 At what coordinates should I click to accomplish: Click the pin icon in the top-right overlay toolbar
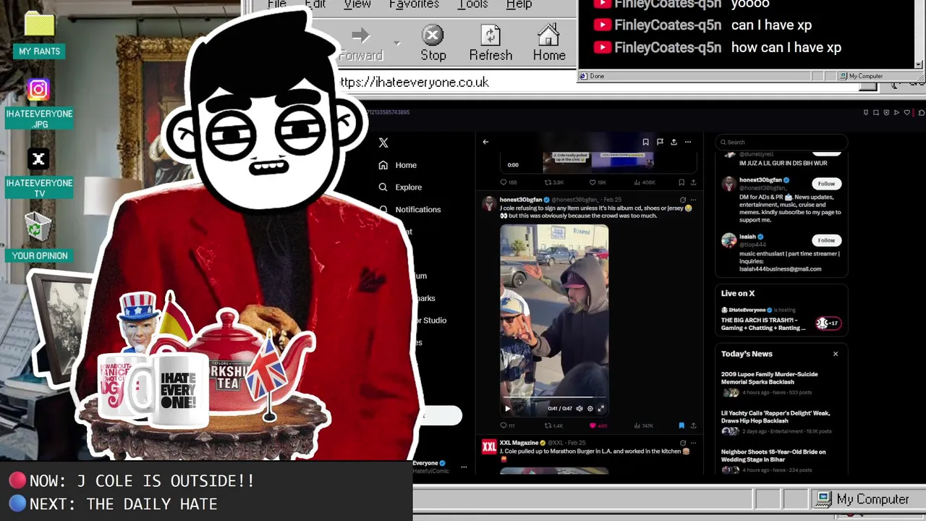pos(866,113)
